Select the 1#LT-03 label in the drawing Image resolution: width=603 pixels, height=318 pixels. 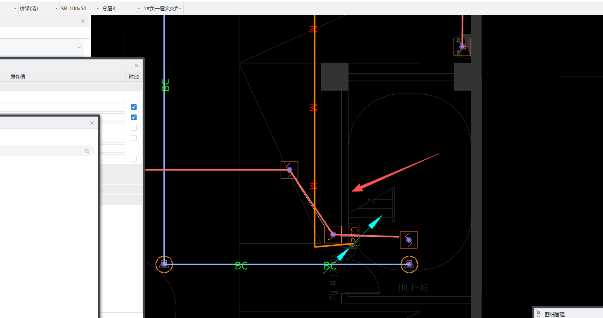point(412,288)
